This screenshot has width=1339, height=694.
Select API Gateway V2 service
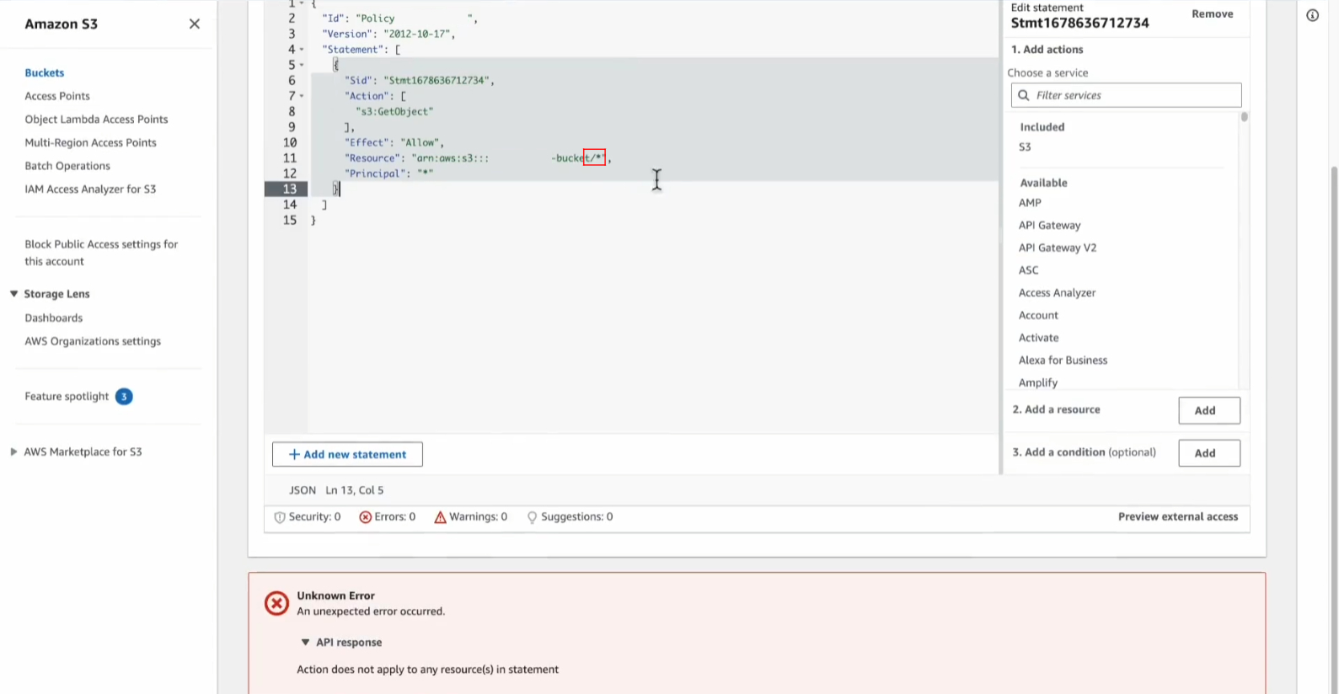pos(1058,248)
